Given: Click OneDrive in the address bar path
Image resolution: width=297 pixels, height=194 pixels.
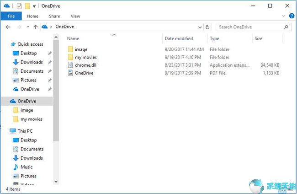Looking at the screenshot, I should click(x=64, y=27).
